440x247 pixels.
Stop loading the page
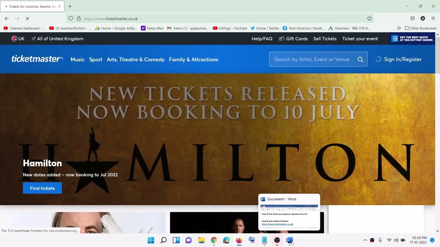[28, 19]
